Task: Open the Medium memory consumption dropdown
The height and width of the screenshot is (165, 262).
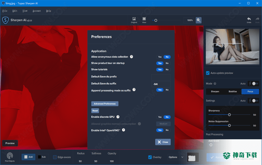Action: (x=164, y=124)
